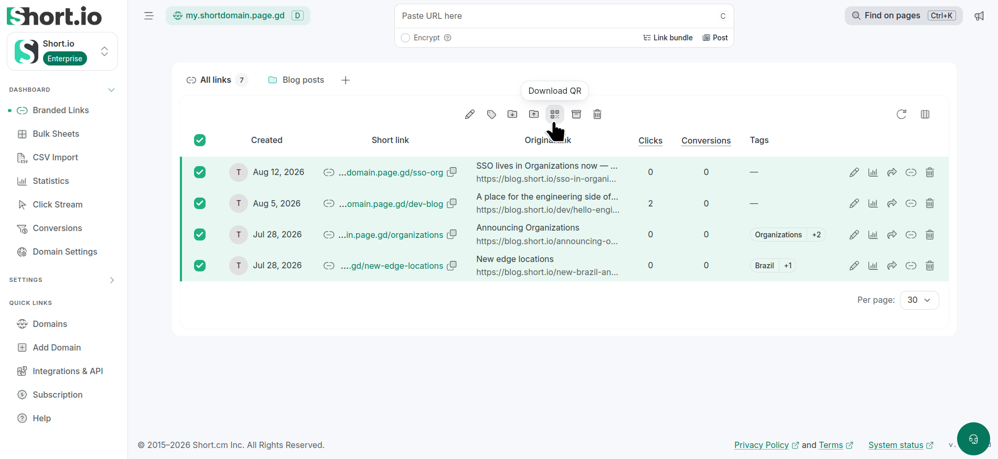Click the share icon on organizations row
Viewport: 998px width, 459px height.
892,235
